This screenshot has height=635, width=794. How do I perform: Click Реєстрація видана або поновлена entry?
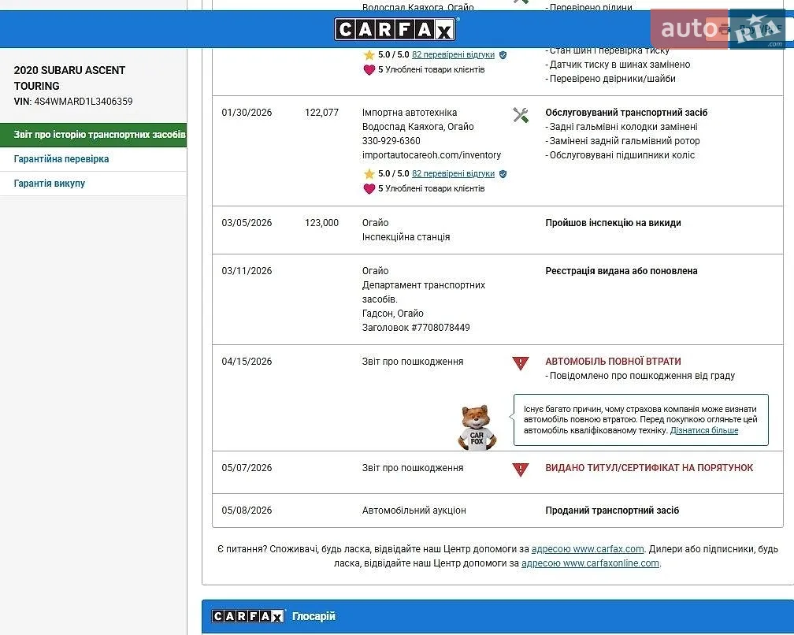point(621,271)
